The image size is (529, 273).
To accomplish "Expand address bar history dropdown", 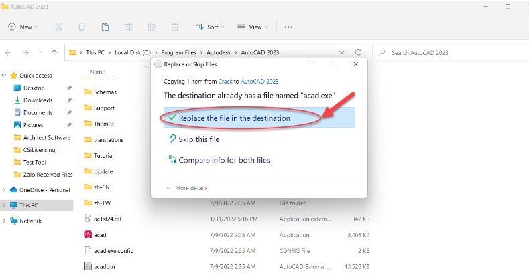I will point(342,52).
